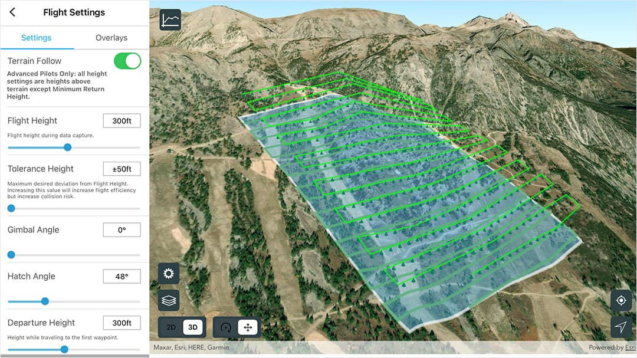Select the rotate camera tool
The width and height of the screenshot is (637, 358).
(x=226, y=327)
